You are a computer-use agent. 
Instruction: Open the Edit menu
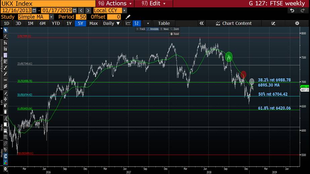pos(153,3)
